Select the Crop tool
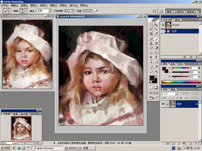202x151 pixels. (151, 34)
